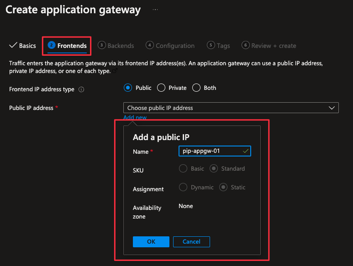Select the Standard SKU radio button
Screen dimensions: 353x266
click(214, 168)
